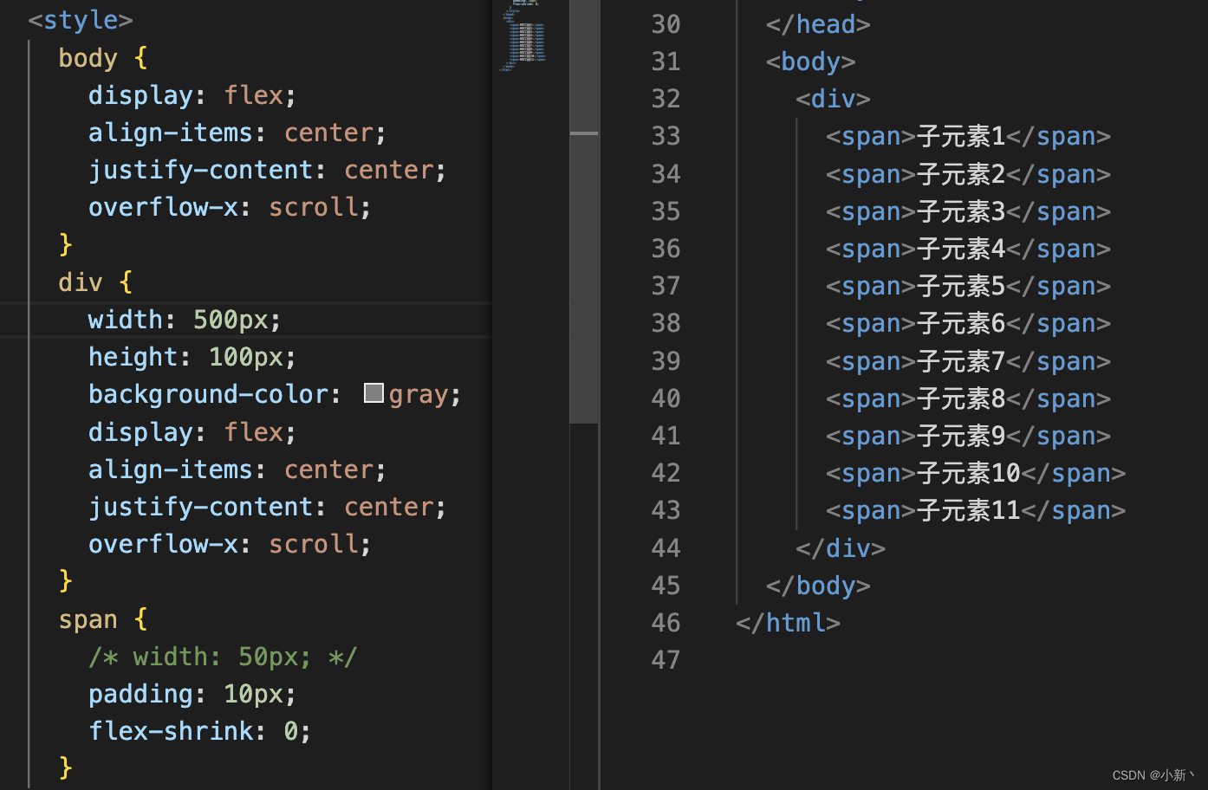Click the span selector opening brace

tap(140, 618)
